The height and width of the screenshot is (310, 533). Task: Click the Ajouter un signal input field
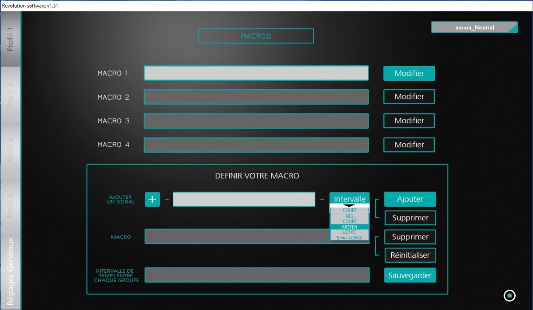[244, 199]
